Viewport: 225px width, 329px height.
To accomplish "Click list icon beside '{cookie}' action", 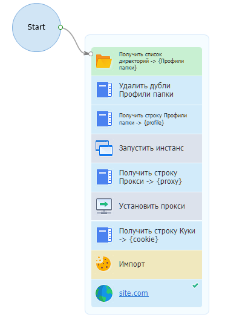I will click(104, 235).
